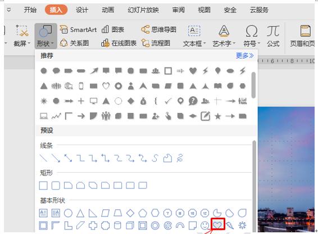The image size is (318, 234).
Task: Select the lightning bolt basic shape
Action: [x=230, y=225]
